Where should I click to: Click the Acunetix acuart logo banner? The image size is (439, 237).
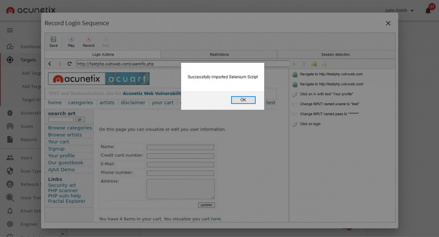(98, 79)
